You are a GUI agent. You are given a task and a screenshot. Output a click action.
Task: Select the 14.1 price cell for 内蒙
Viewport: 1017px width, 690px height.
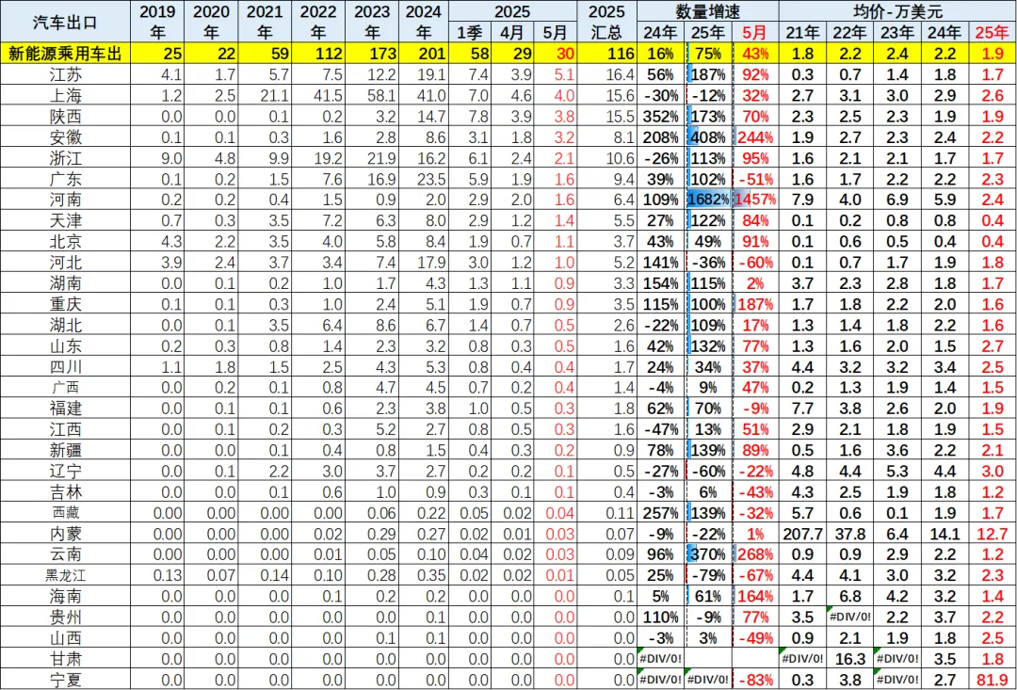(945, 533)
